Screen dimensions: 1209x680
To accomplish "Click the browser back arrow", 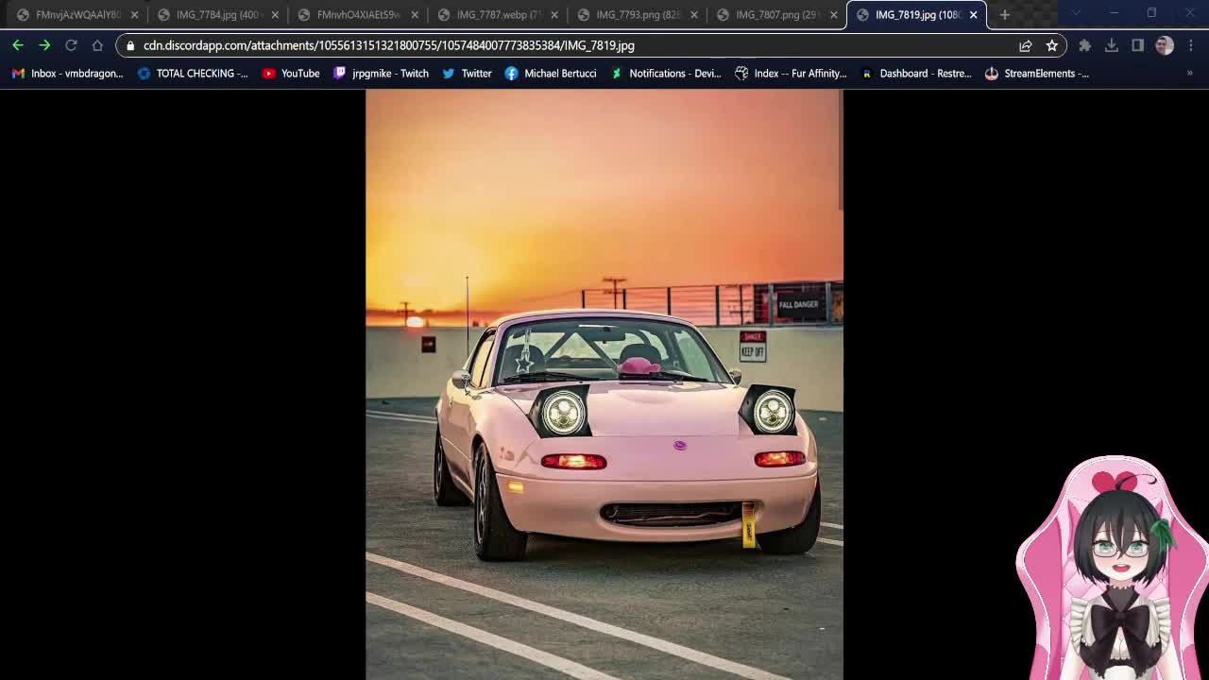I will click(x=18, y=45).
